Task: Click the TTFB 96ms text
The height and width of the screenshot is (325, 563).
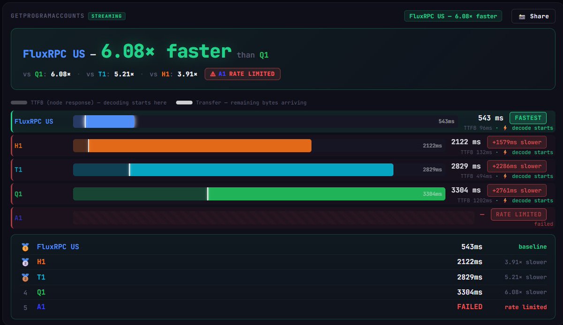Action: tap(478, 128)
